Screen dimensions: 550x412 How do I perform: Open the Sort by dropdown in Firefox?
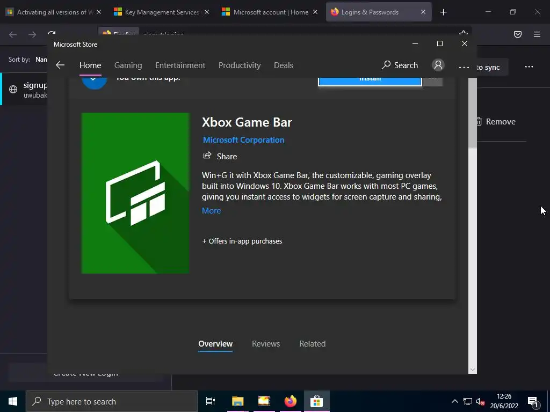(41, 60)
